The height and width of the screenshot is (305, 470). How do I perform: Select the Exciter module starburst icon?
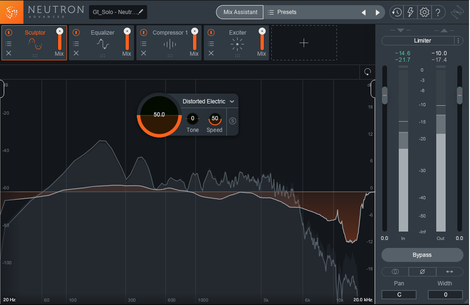(238, 44)
